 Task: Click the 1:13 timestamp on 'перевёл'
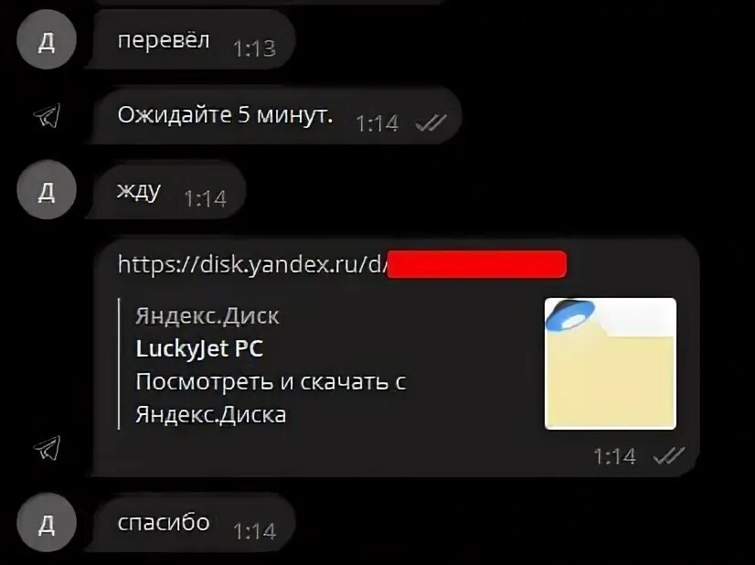[x=255, y=48]
